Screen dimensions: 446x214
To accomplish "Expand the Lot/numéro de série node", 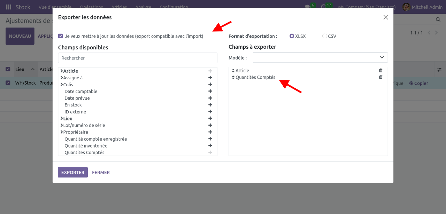I will (62, 125).
